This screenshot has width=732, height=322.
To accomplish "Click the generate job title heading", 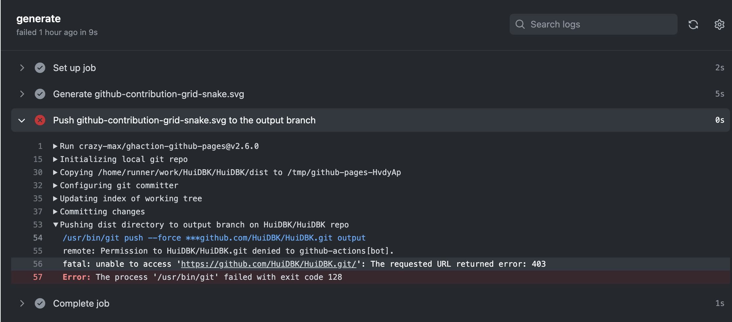I will tap(38, 19).
